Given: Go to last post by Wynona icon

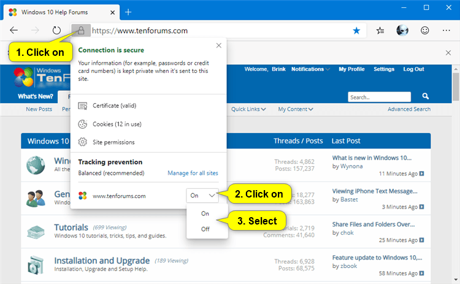Looking at the screenshot, I should [x=421, y=174].
